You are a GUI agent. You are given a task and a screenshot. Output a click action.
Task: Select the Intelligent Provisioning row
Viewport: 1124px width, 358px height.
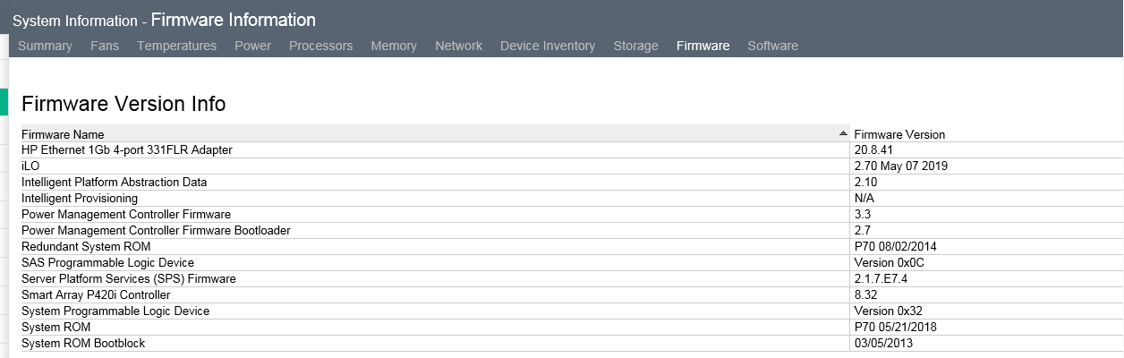[80, 199]
